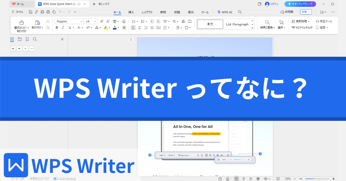The height and width of the screenshot is (181, 346).
Task: Select the List Paragraph style
Action: pyautogui.click(x=237, y=24)
